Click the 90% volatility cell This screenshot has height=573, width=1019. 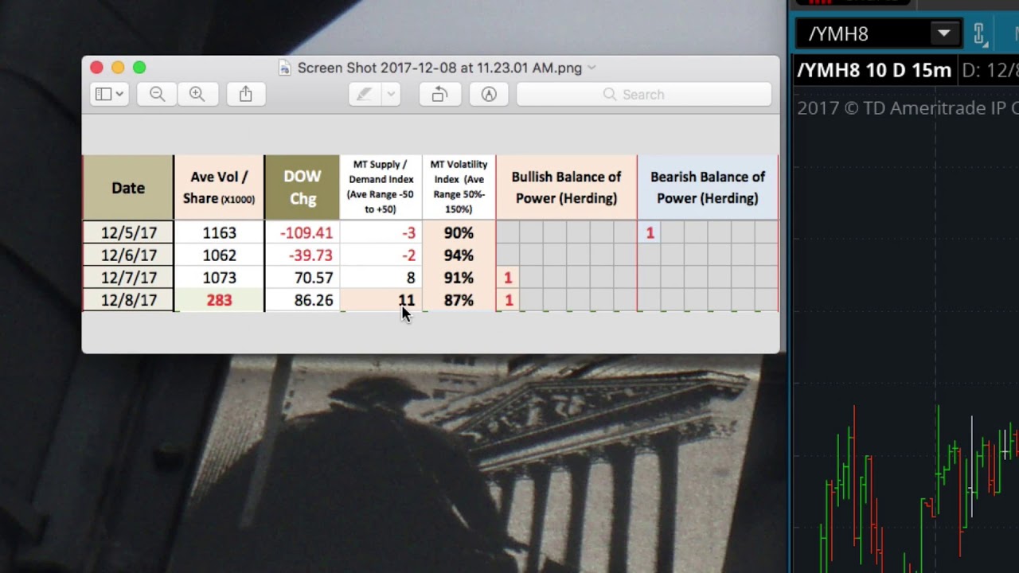(x=459, y=232)
